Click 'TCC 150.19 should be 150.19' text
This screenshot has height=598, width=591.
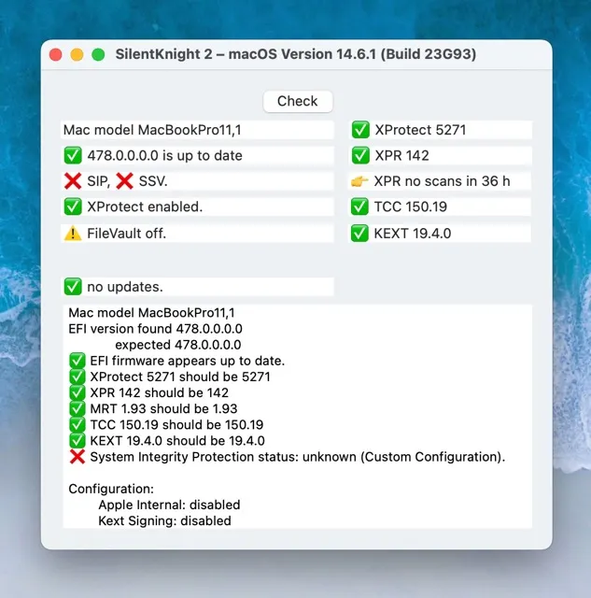176,425
